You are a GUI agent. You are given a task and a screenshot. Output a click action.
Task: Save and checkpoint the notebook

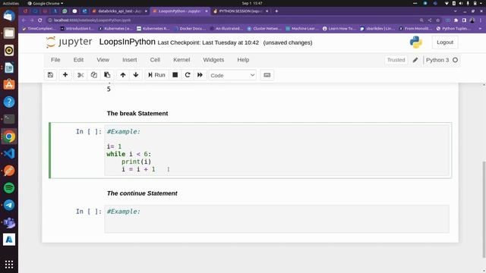[51, 75]
